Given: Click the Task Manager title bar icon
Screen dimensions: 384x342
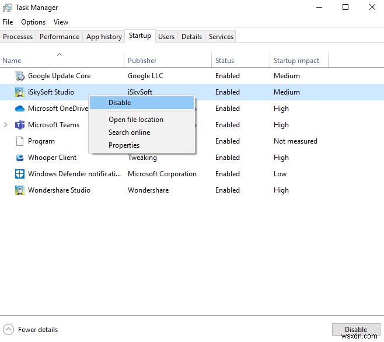Looking at the screenshot, I should [x=8, y=8].
